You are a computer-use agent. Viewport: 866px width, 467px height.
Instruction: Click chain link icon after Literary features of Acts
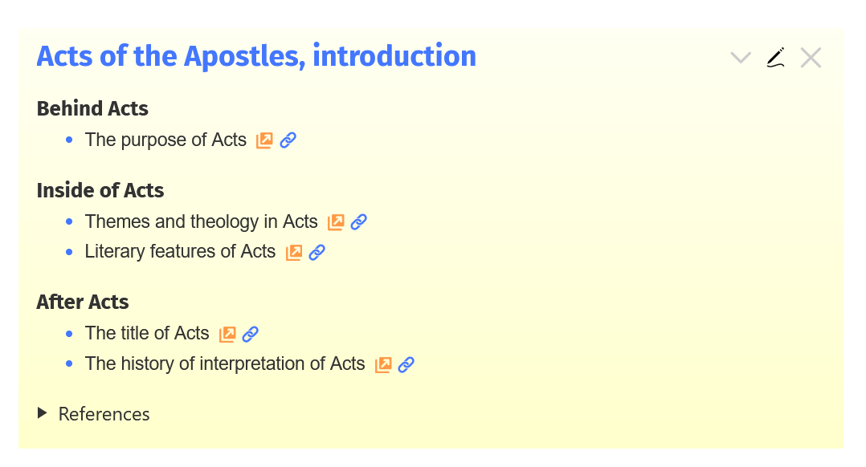317,253
